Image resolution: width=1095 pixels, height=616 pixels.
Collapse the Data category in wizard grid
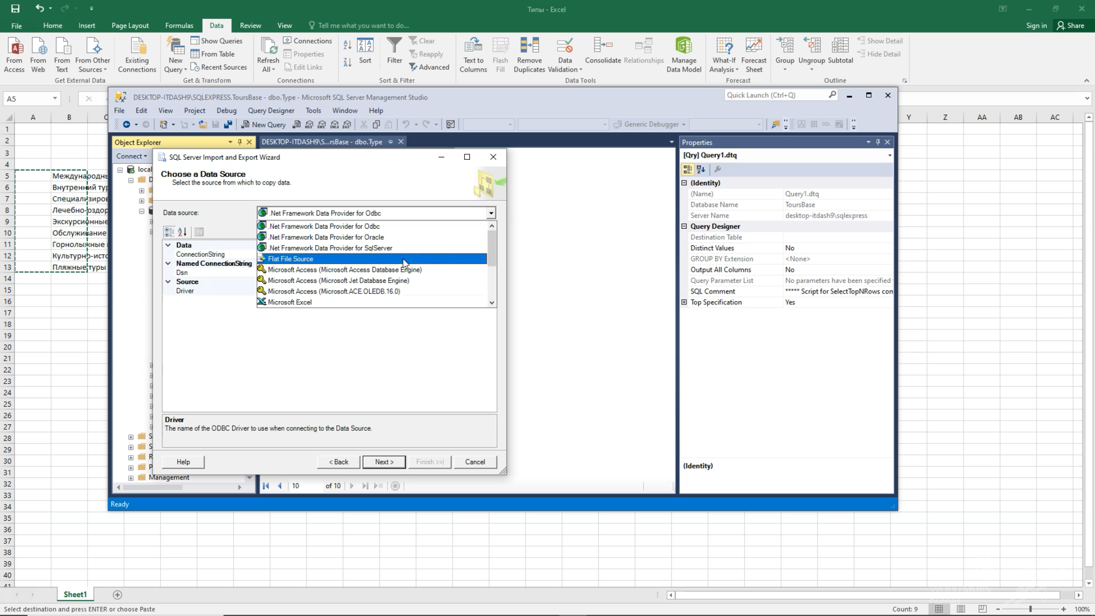[x=168, y=246]
